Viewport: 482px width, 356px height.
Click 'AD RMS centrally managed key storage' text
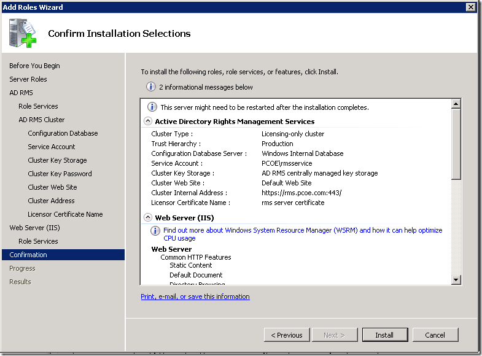320,173
